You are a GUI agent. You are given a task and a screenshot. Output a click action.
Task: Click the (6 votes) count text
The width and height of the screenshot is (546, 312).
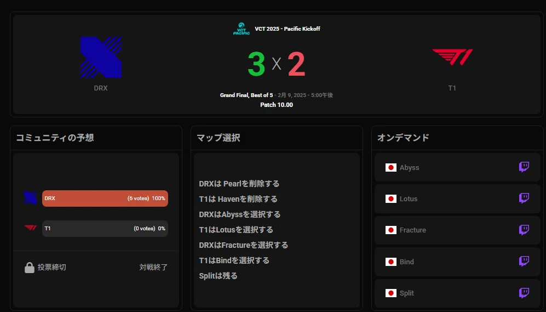[x=138, y=198]
